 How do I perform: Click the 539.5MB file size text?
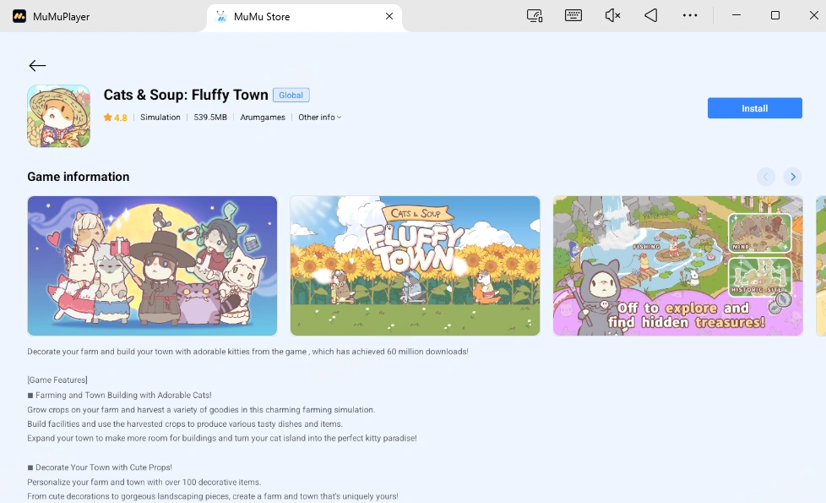pyautogui.click(x=210, y=117)
